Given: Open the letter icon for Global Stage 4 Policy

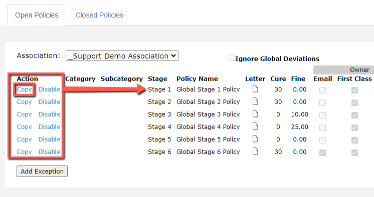Looking at the screenshot, I should coord(255,126).
